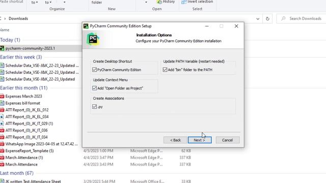Select Expenses bill format file
The height and width of the screenshot is (183, 326).
click(22, 103)
